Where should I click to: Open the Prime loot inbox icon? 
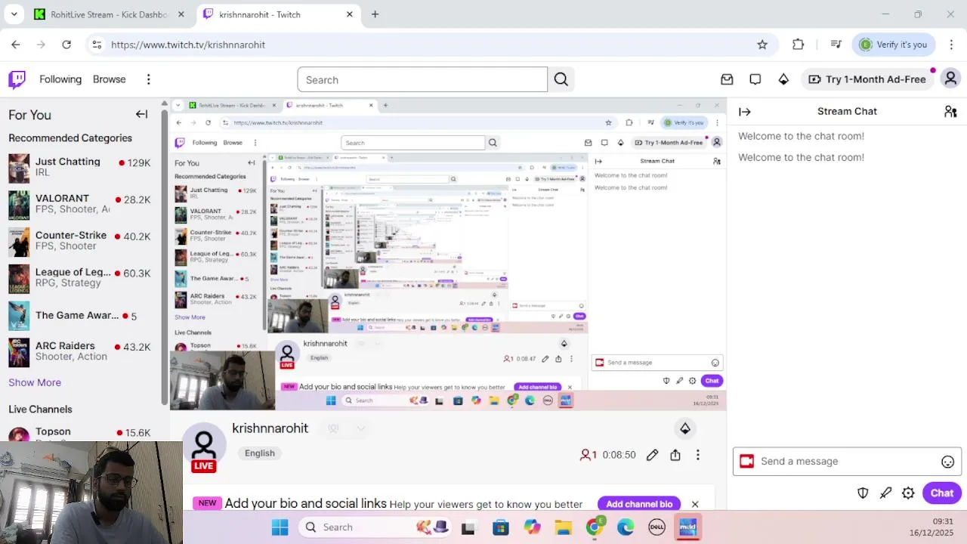coord(727,79)
